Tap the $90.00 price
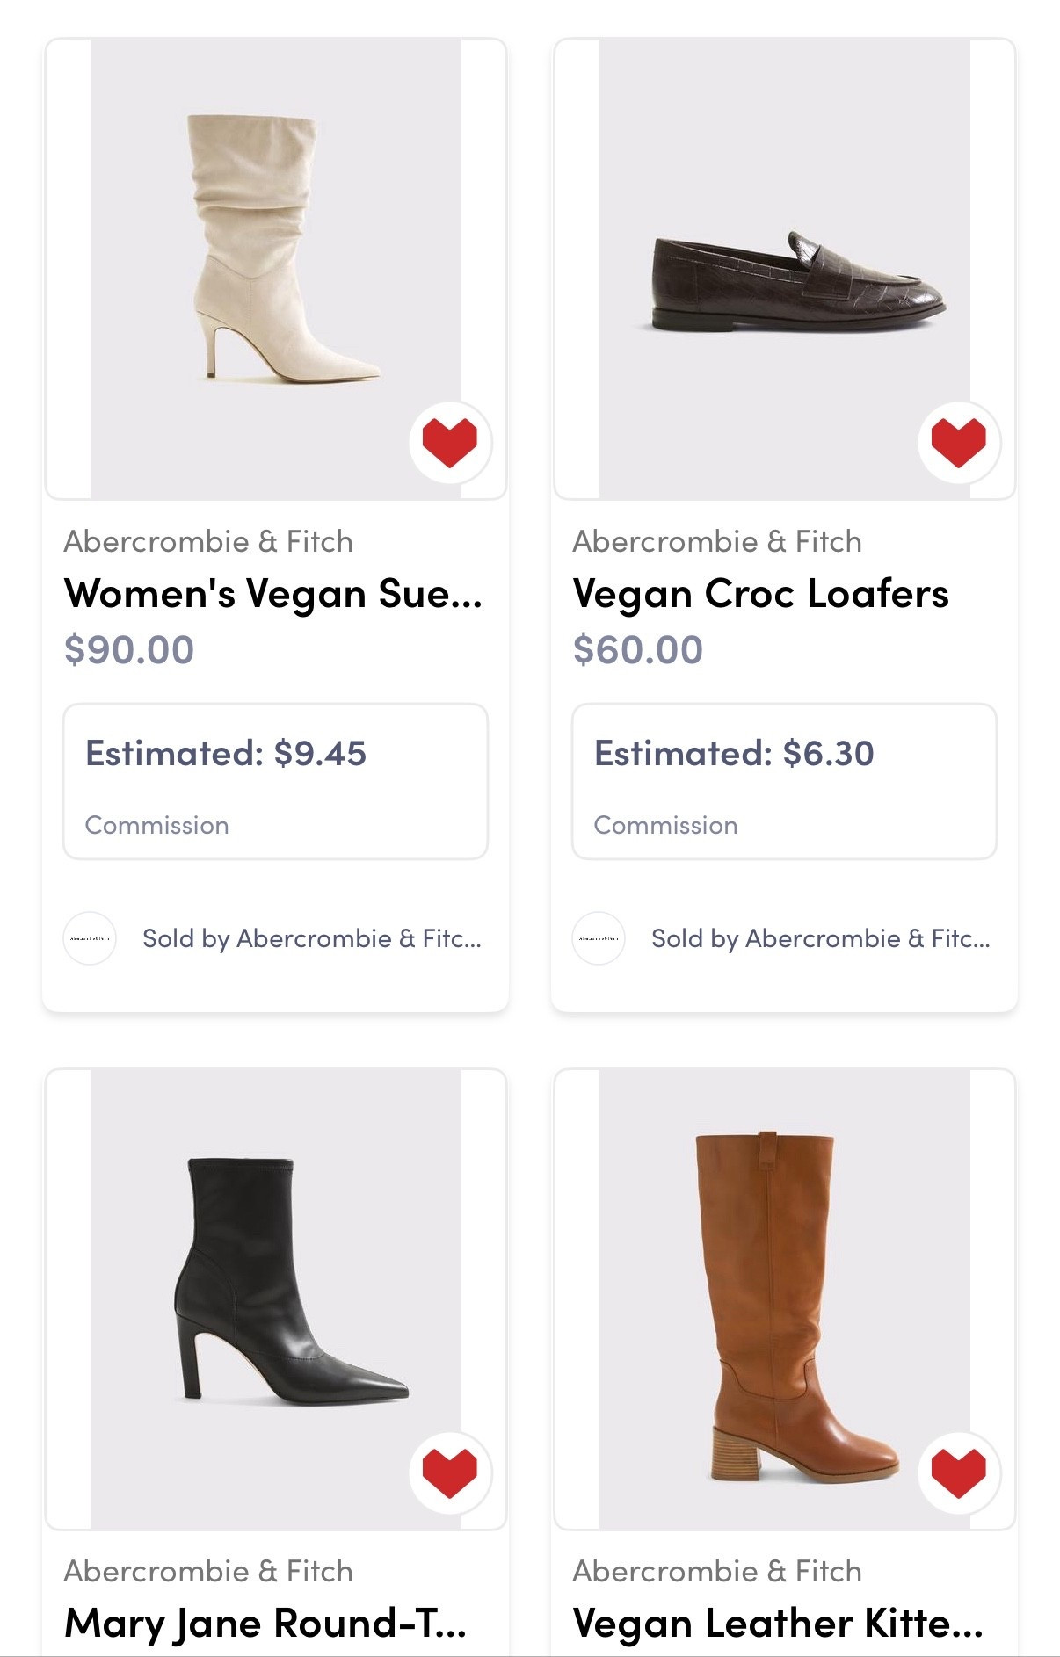 coord(129,650)
